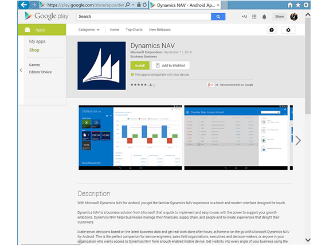
Task: Open the notifications bell icon
Action: [x=264, y=17]
